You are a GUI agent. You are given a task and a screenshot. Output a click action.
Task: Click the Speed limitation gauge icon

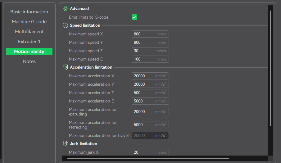[x=65, y=25]
